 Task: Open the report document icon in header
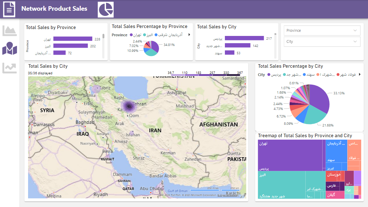point(9,9)
